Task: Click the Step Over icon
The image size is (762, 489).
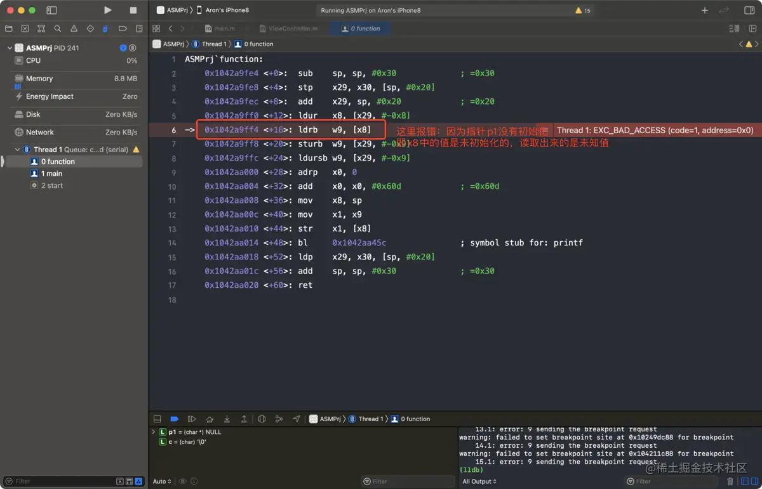Action: click(210, 419)
